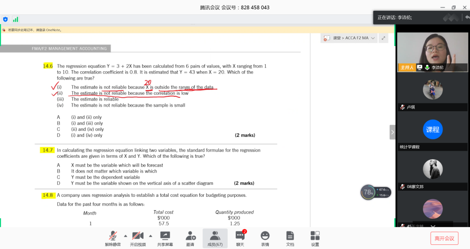Open the 课堂 > ACCA F2 MA notebook dropdown
This screenshot has width=470, height=249.
[350, 38]
